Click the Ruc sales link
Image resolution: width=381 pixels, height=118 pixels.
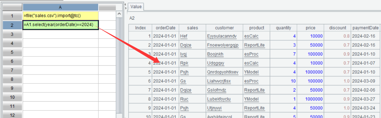click(x=184, y=99)
